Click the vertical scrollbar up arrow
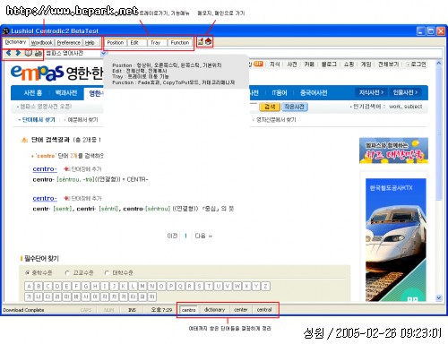This screenshot has width=448, height=344. coord(439,64)
